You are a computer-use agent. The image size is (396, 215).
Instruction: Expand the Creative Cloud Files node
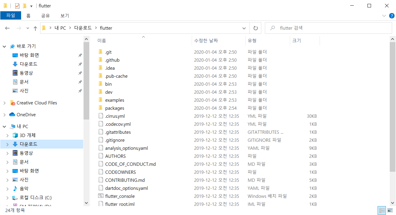click(4, 103)
